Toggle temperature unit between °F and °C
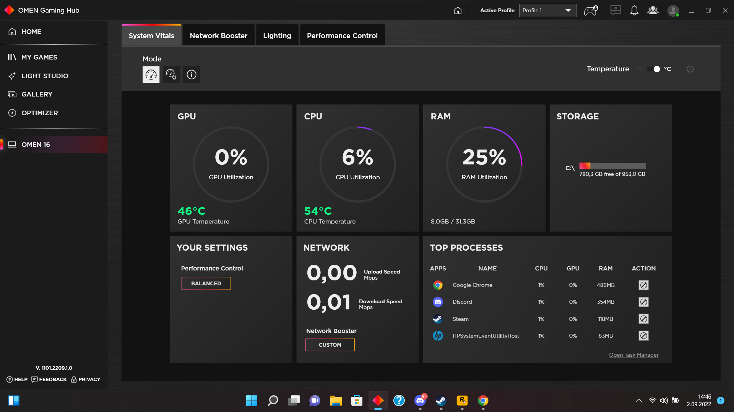Viewport: 734px width, 412px height. 654,69
